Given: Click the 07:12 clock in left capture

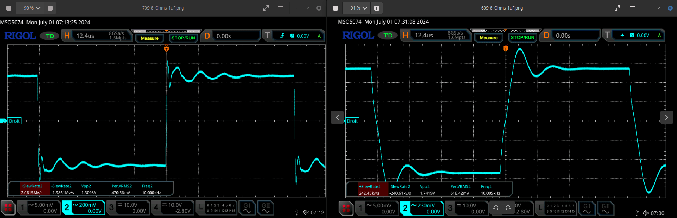Looking at the screenshot, I should click(x=317, y=212).
